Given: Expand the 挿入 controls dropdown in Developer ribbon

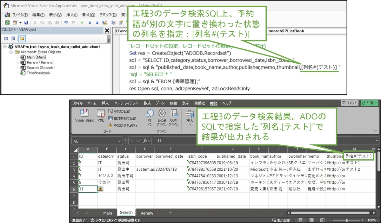Looking at the screenshot, I should click(x=190, y=124).
